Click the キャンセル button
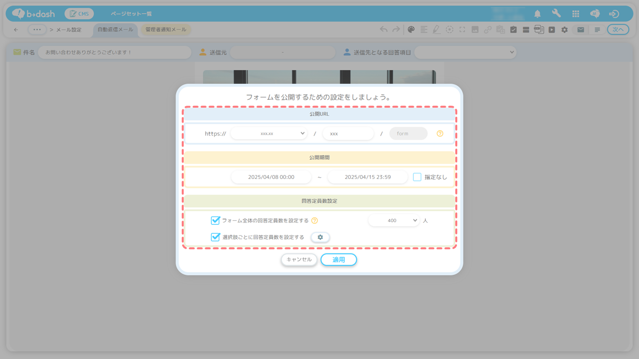This screenshot has width=639, height=359. click(x=299, y=260)
